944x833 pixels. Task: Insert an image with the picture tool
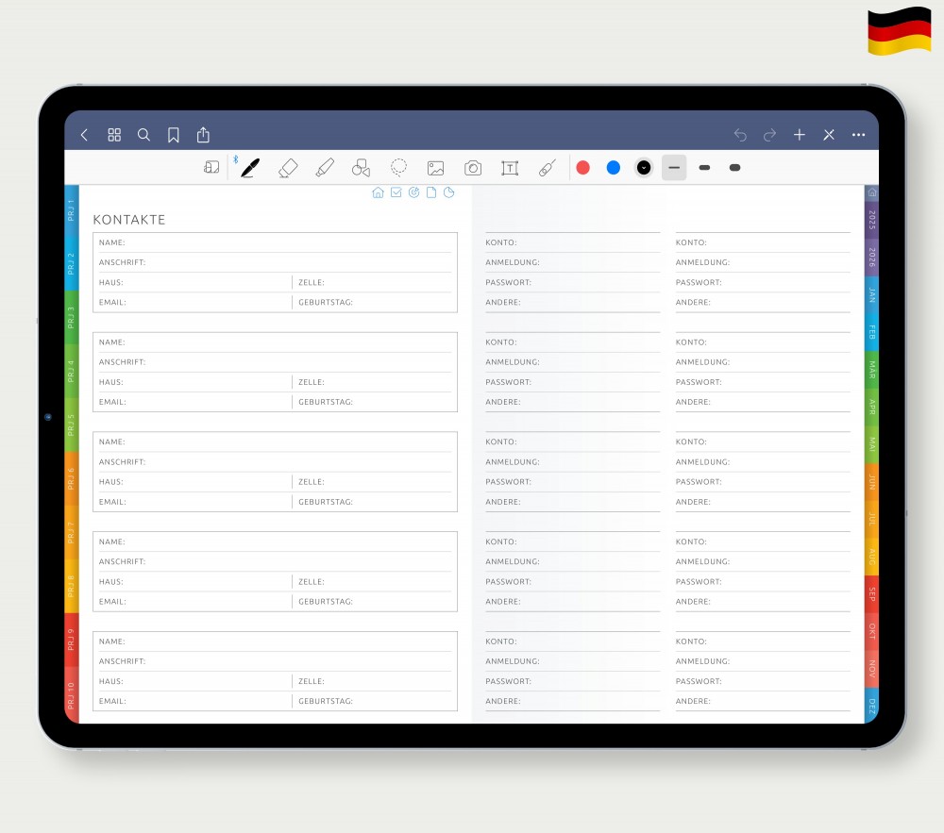click(x=435, y=168)
